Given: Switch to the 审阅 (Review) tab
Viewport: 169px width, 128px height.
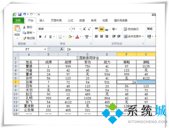Looking at the screenshot, I should point(94,20).
